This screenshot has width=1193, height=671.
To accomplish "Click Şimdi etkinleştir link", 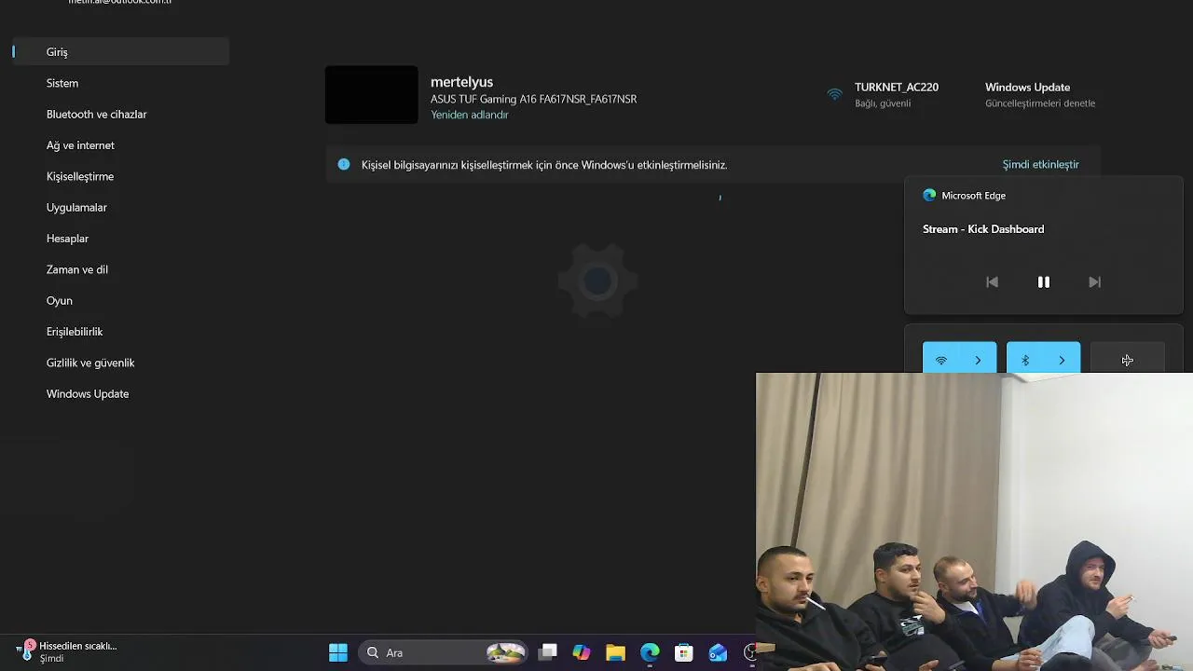I will tap(1040, 164).
